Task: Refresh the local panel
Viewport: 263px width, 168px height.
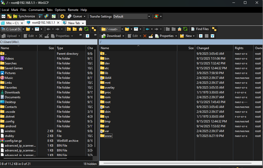Action: (x=86, y=29)
